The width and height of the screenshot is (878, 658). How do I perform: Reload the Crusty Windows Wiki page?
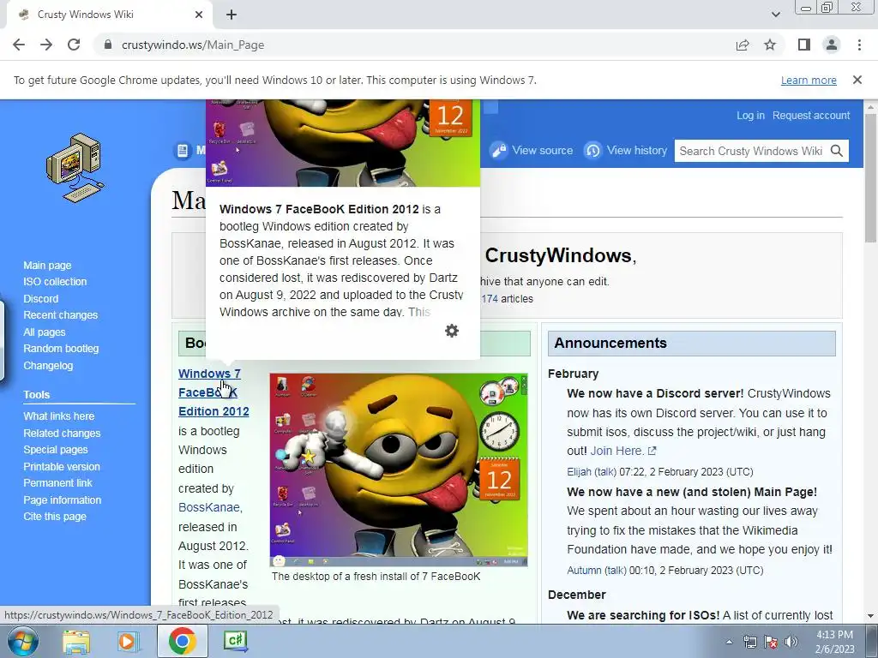pos(74,45)
